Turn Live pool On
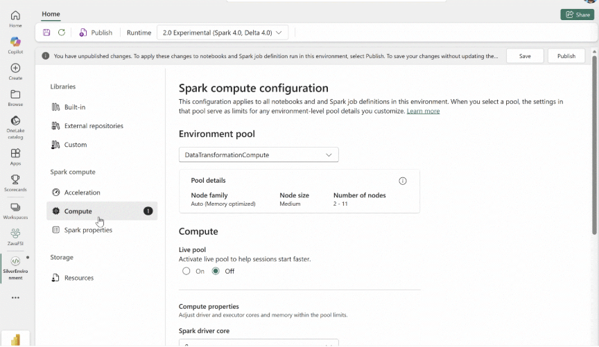Viewport: 599px width, 347px height. coord(186,271)
